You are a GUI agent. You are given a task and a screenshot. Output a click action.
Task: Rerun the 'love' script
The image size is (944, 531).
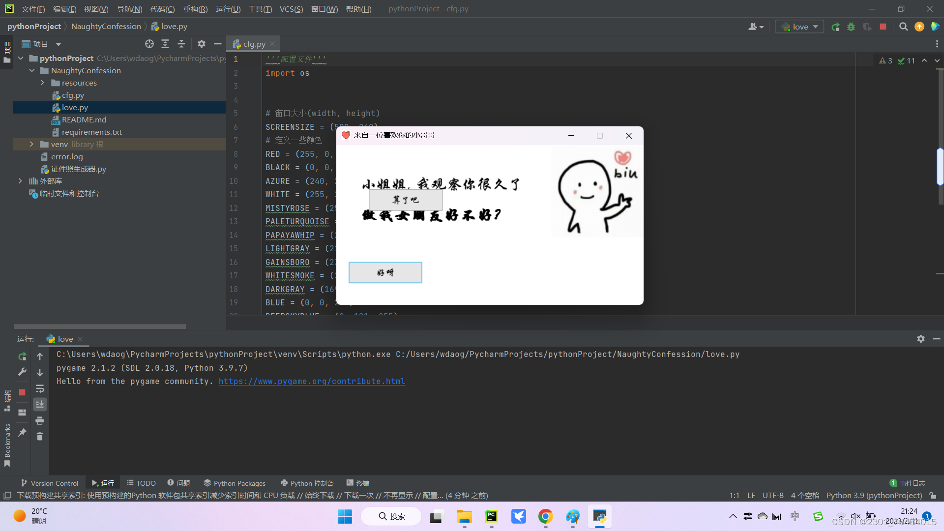pyautogui.click(x=22, y=356)
